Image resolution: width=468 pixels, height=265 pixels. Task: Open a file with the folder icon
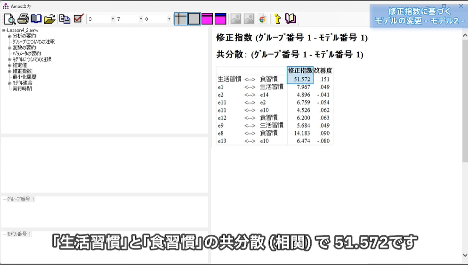(x=49, y=19)
